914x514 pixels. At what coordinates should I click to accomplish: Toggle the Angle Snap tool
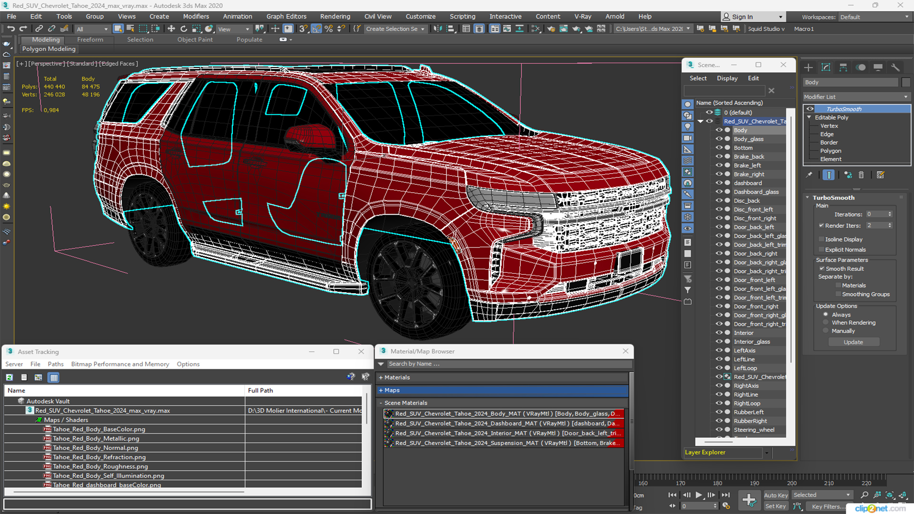(x=316, y=29)
